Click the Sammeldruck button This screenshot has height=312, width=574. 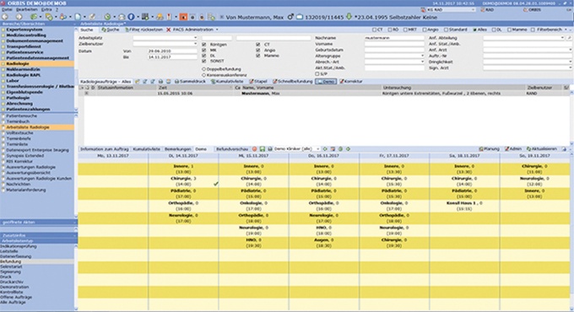(x=190, y=82)
